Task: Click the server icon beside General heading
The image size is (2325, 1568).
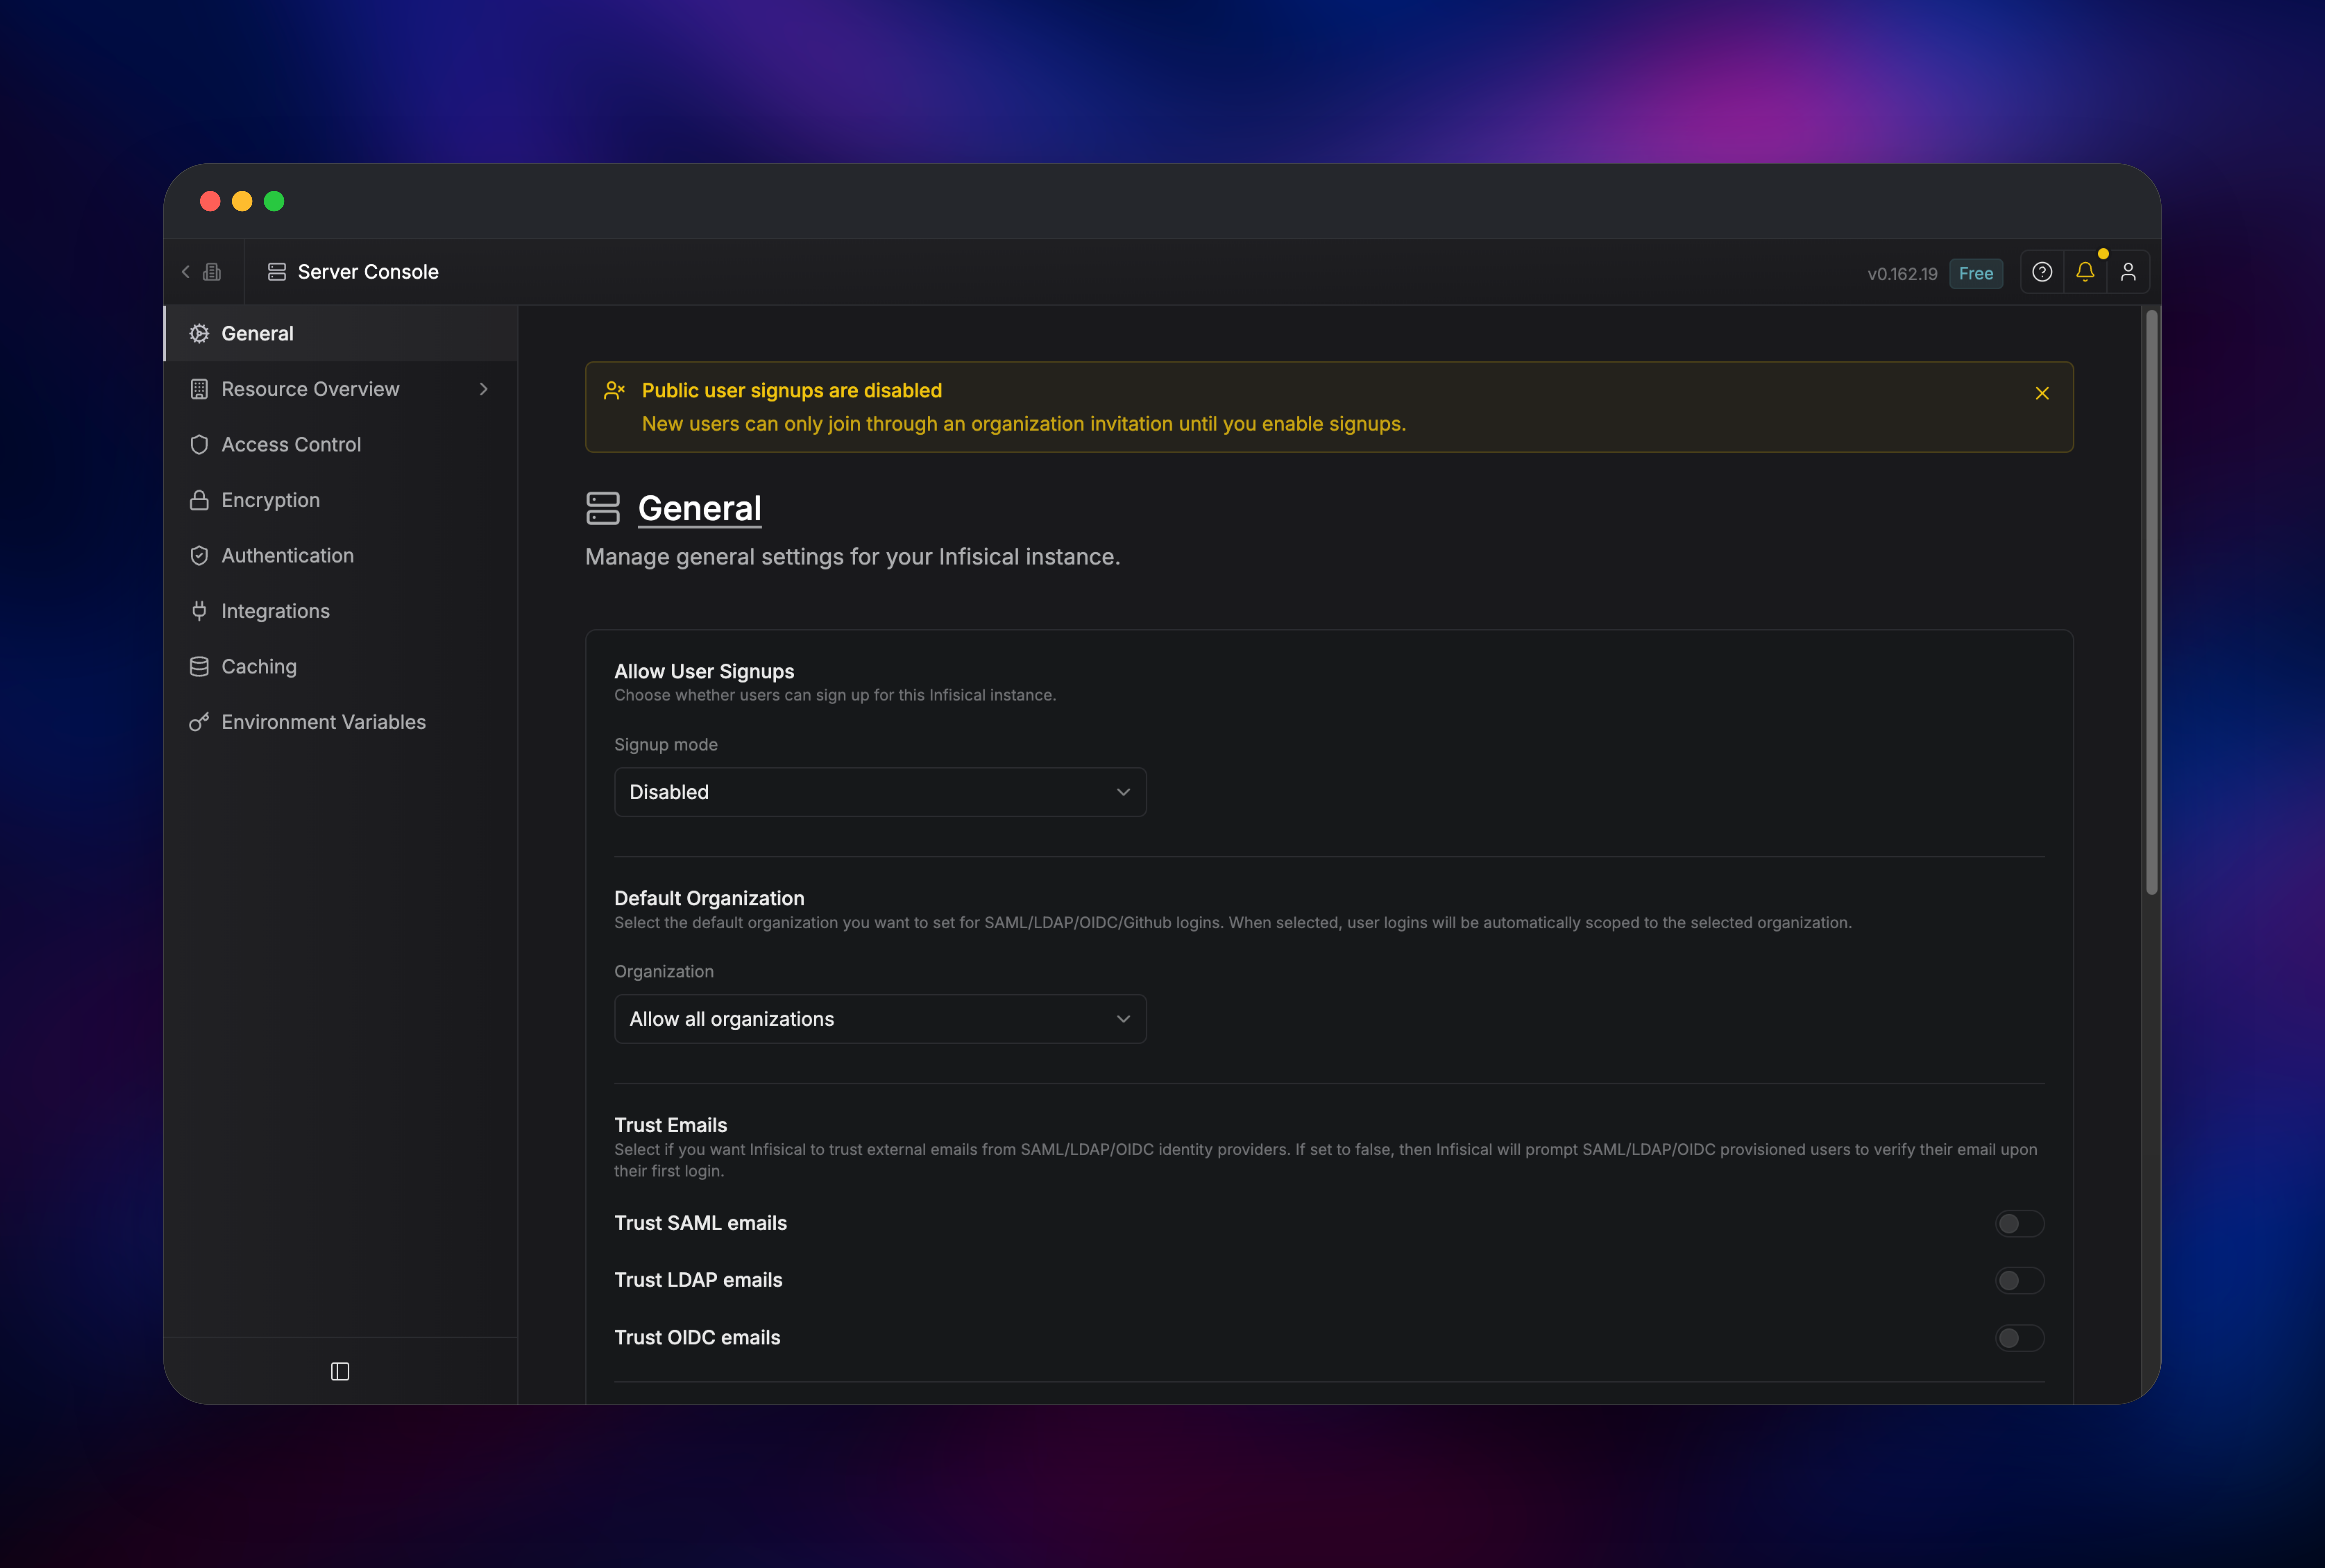Action: [x=603, y=508]
